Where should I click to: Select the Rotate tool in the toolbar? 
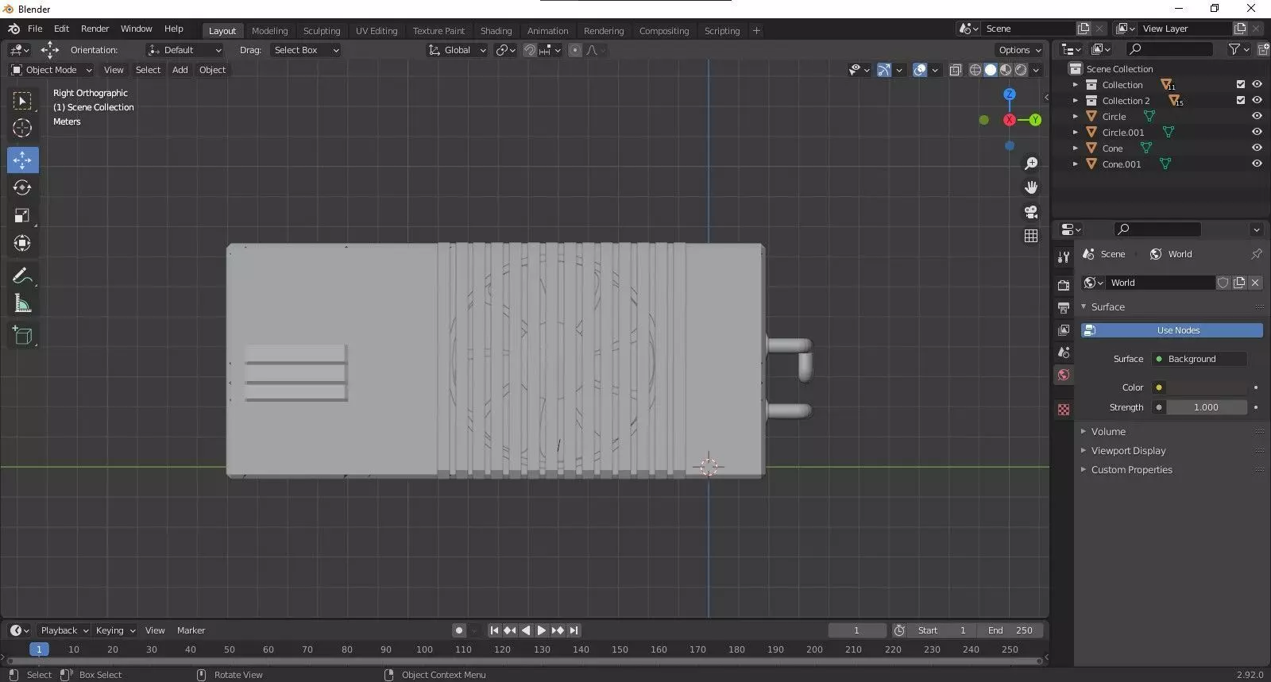click(22, 188)
